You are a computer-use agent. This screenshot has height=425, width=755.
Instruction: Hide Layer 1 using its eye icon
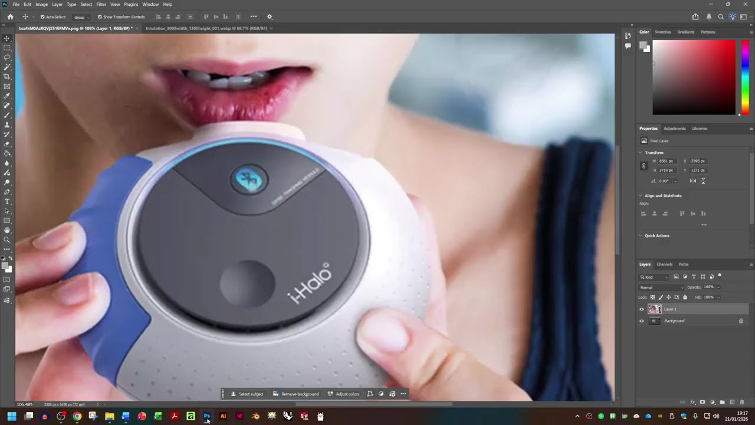click(x=642, y=309)
